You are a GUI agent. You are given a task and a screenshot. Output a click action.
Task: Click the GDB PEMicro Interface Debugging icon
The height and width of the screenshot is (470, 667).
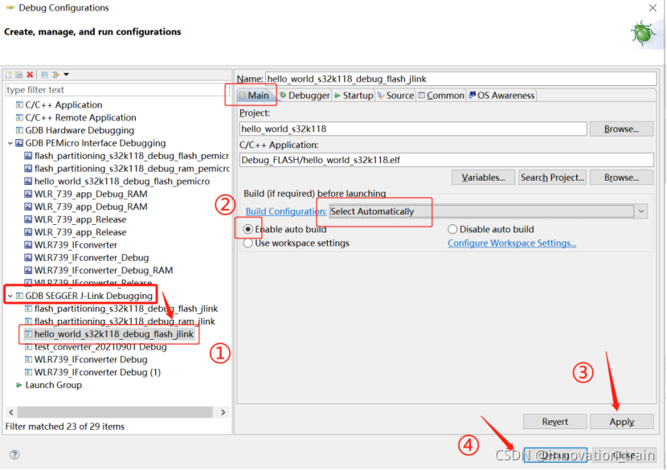click(19, 143)
